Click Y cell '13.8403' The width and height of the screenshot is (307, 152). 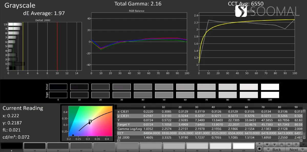(x=217, y=120)
